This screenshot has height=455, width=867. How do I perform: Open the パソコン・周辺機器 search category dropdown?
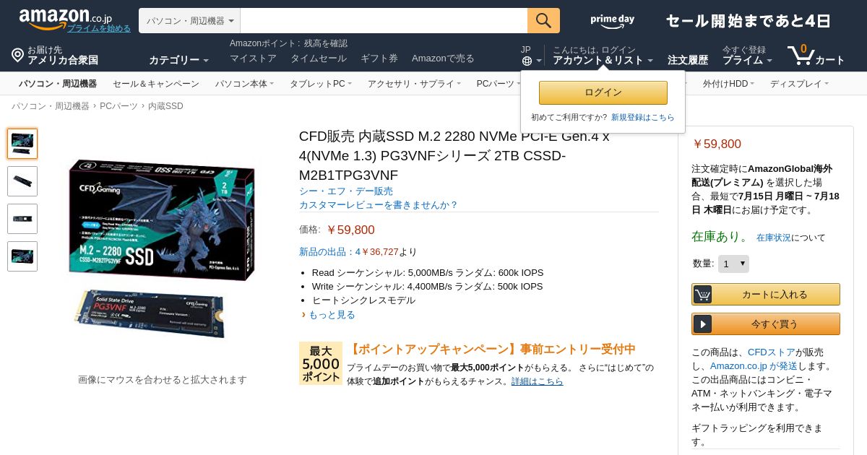point(189,21)
